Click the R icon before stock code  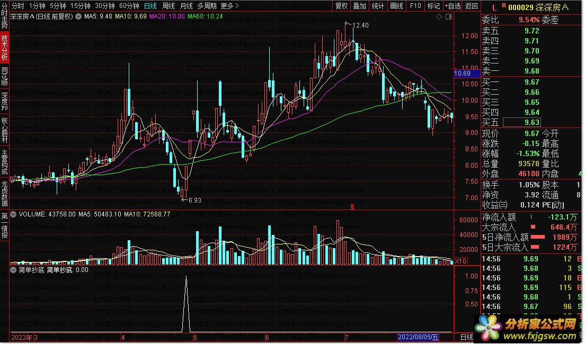coord(504,5)
